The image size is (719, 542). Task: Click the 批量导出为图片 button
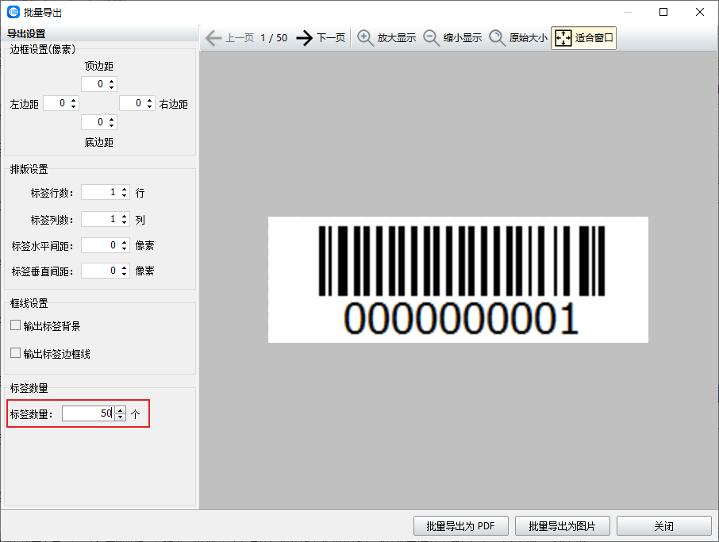pyautogui.click(x=562, y=525)
